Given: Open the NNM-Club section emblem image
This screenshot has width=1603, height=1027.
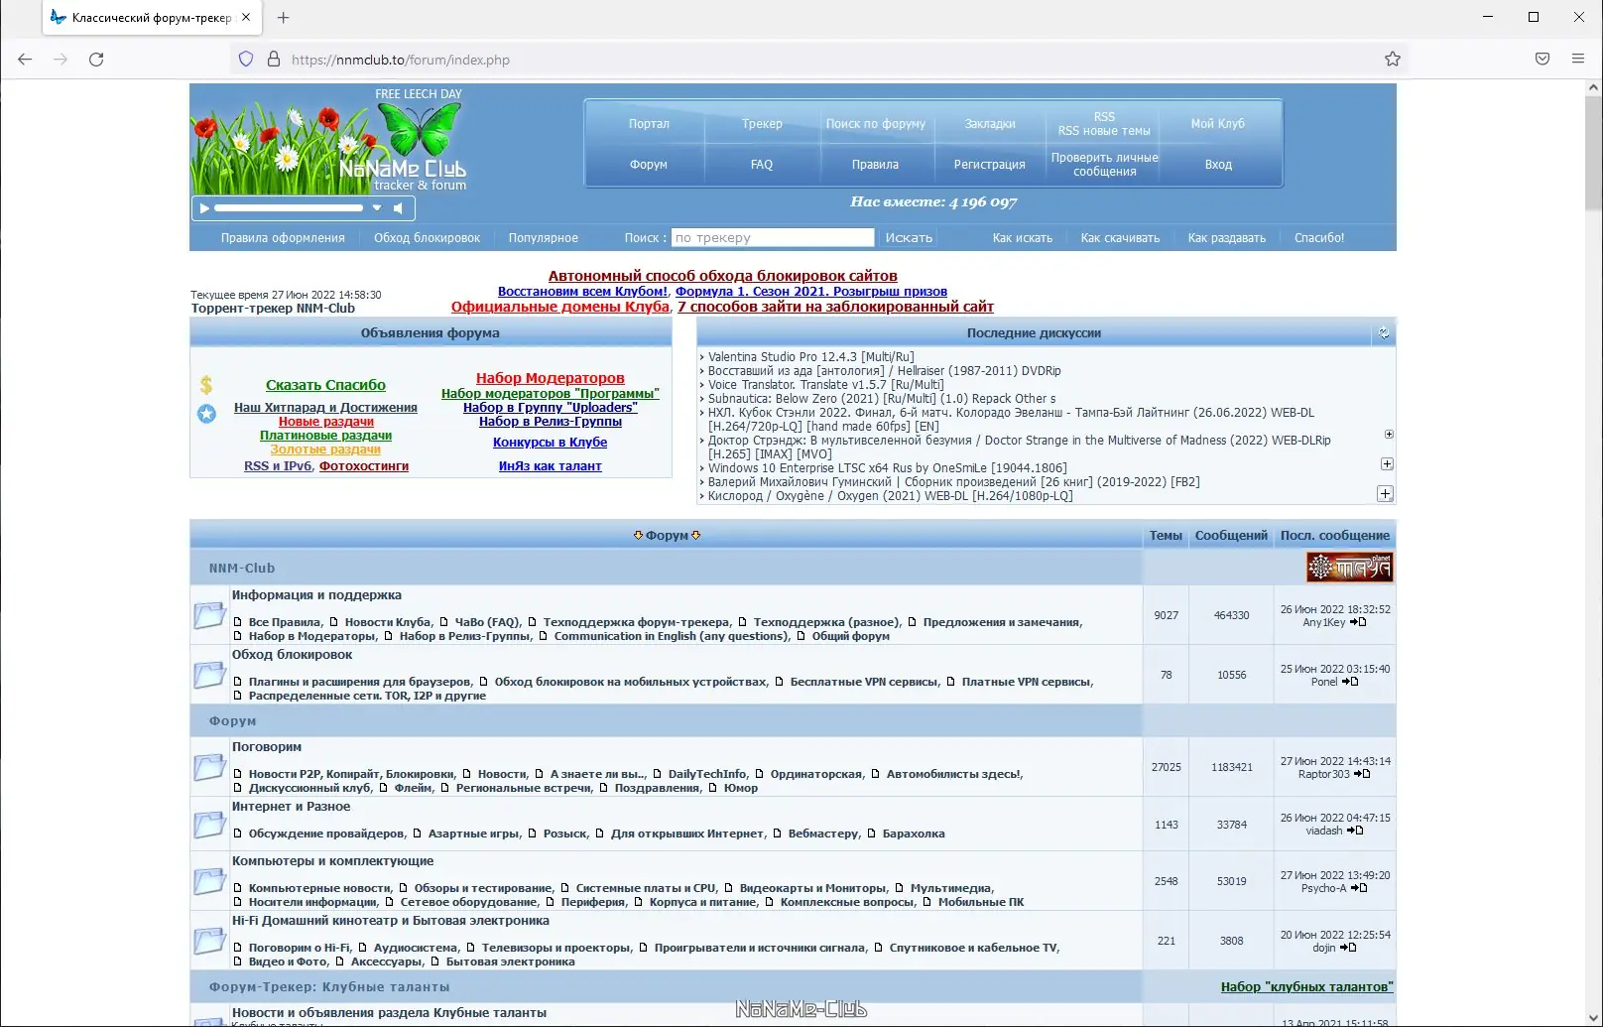Looking at the screenshot, I should [1349, 567].
